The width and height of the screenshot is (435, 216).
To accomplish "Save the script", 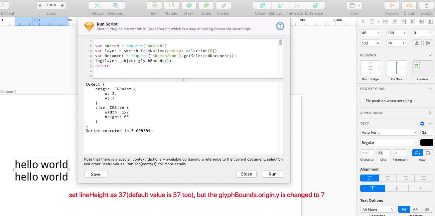I will tap(96, 174).
